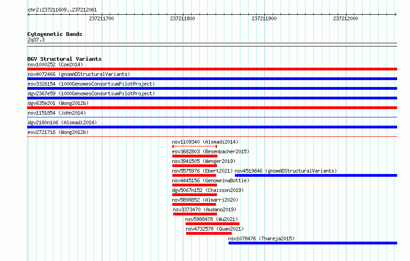Open nsv5898852 (Almarri2020) variant label

(x=205, y=200)
